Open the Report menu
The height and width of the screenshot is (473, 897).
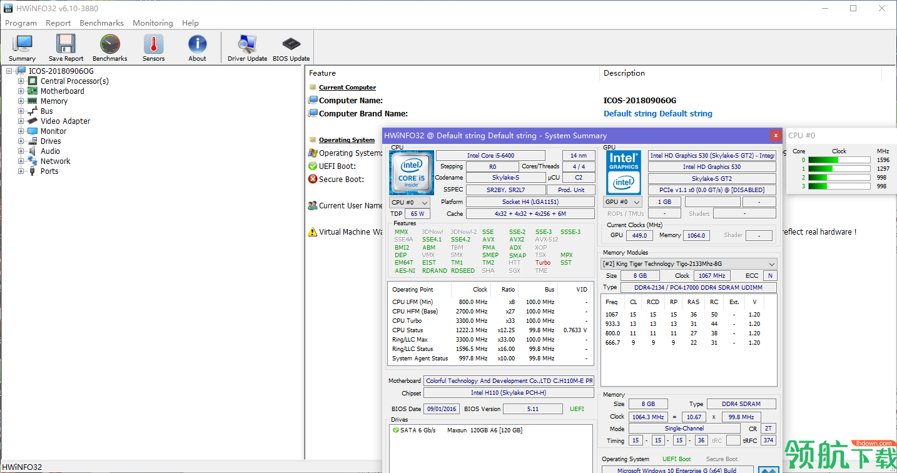pyautogui.click(x=58, y=23)
